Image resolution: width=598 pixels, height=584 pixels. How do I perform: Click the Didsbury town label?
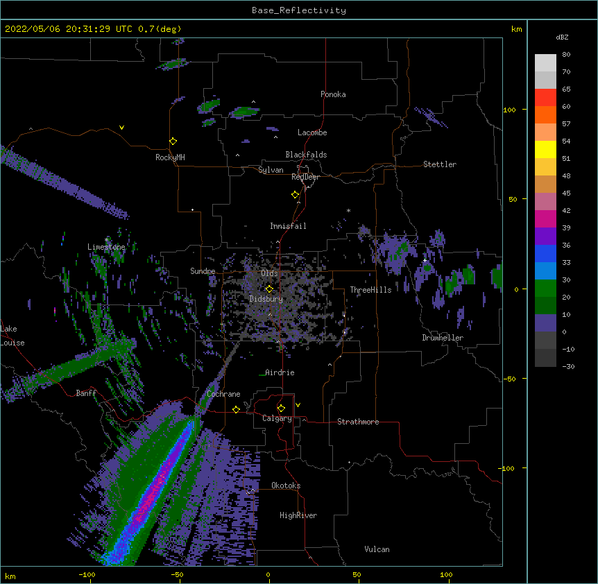coord(266,299)
